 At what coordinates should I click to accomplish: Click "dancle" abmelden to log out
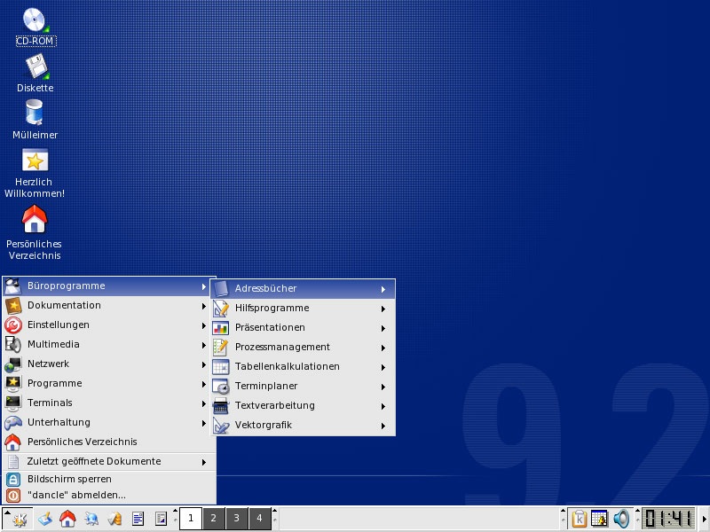point(76,495)
